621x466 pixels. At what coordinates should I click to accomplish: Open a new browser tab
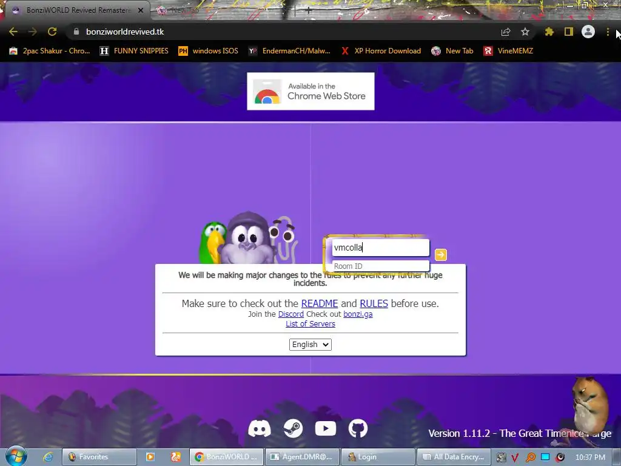click(x=309, y=11)
